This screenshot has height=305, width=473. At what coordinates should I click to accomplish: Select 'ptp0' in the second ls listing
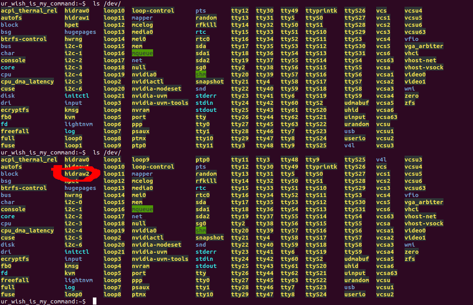(203, 160)
